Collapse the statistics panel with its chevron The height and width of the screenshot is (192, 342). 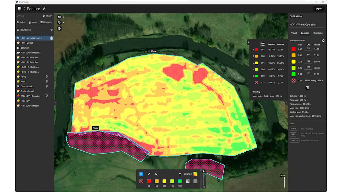pyautogui.click(x=249, y=42)
